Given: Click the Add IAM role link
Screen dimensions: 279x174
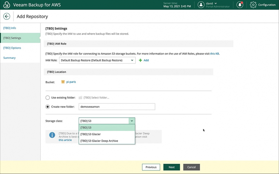Looking at the screenshot, I should (146, 60).
